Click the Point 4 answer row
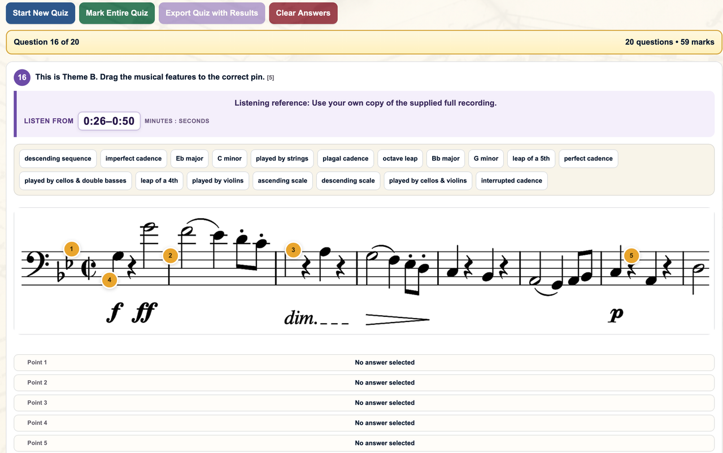Image resolution: width=723 pixels, height=453 pixels. 364,423
